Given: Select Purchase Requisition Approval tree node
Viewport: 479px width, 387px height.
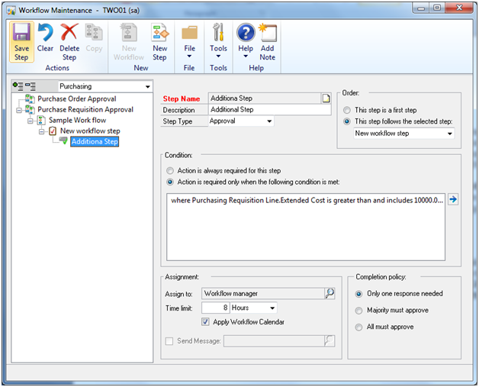Looking at the screenshot, I should tap(85, 109).
